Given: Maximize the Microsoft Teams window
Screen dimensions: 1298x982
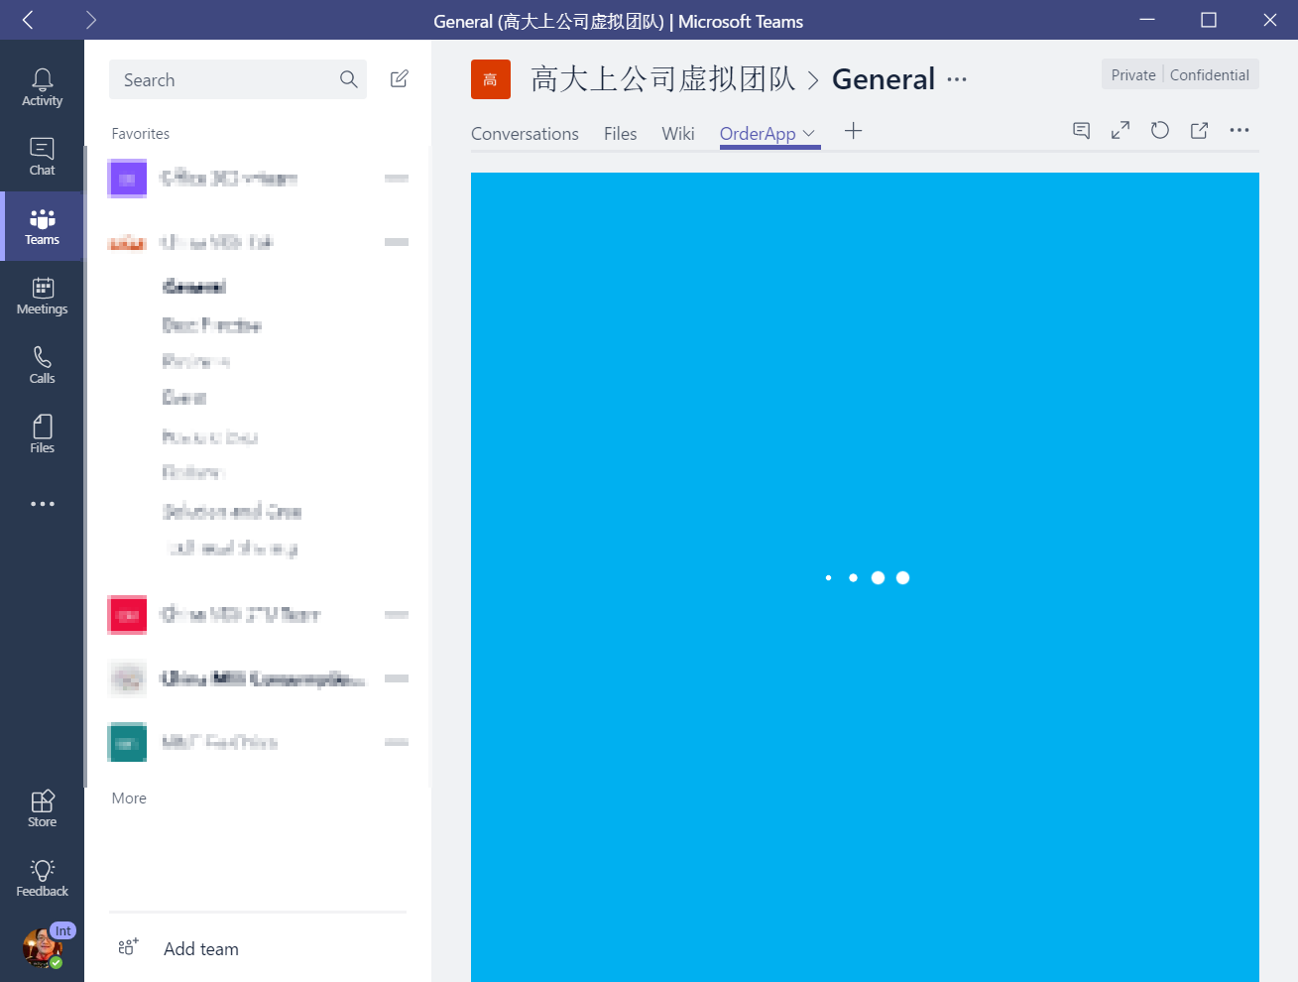Looking at the screenshot, I should (x=1208, y=20).
